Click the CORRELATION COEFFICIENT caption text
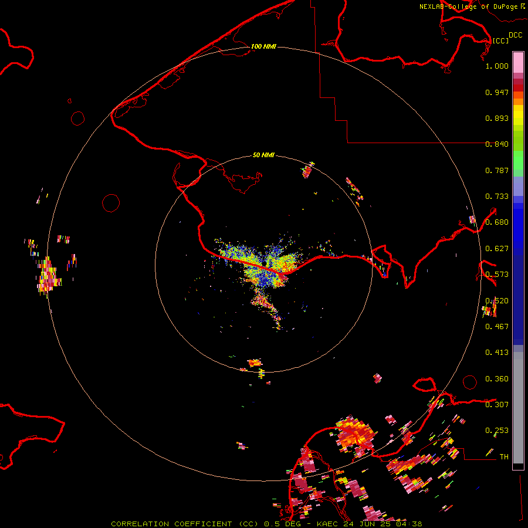The height and width of the screenshot is (528, 528). (171, 524)
